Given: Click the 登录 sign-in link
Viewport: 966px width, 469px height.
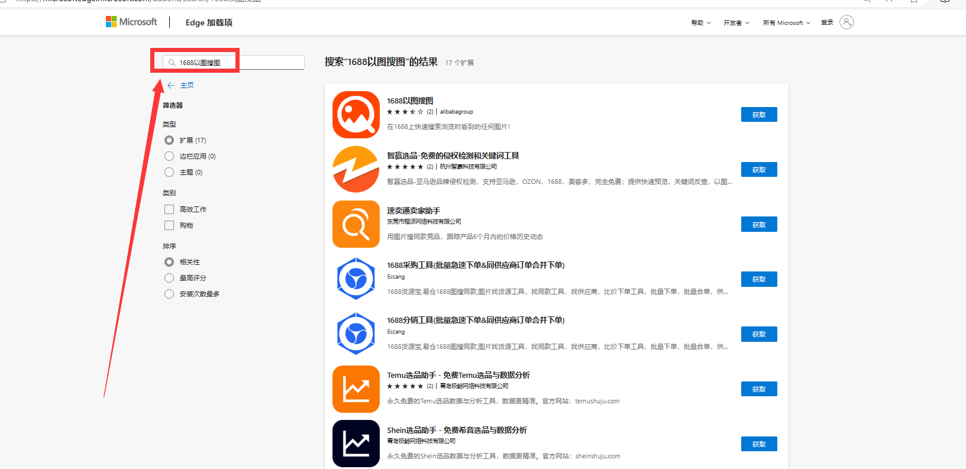Looking at the screenshot, I should [x=827, y=22].
